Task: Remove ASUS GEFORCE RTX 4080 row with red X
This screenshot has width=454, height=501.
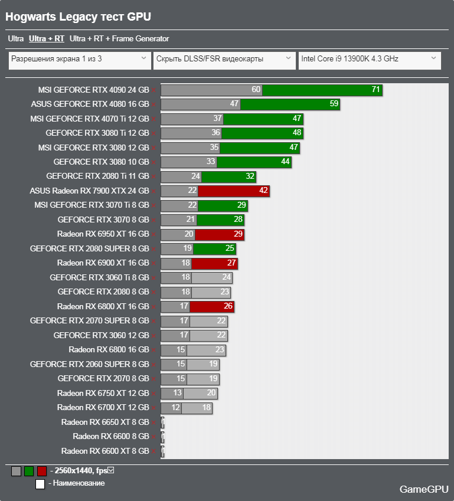Action: (x=153, y=105)
